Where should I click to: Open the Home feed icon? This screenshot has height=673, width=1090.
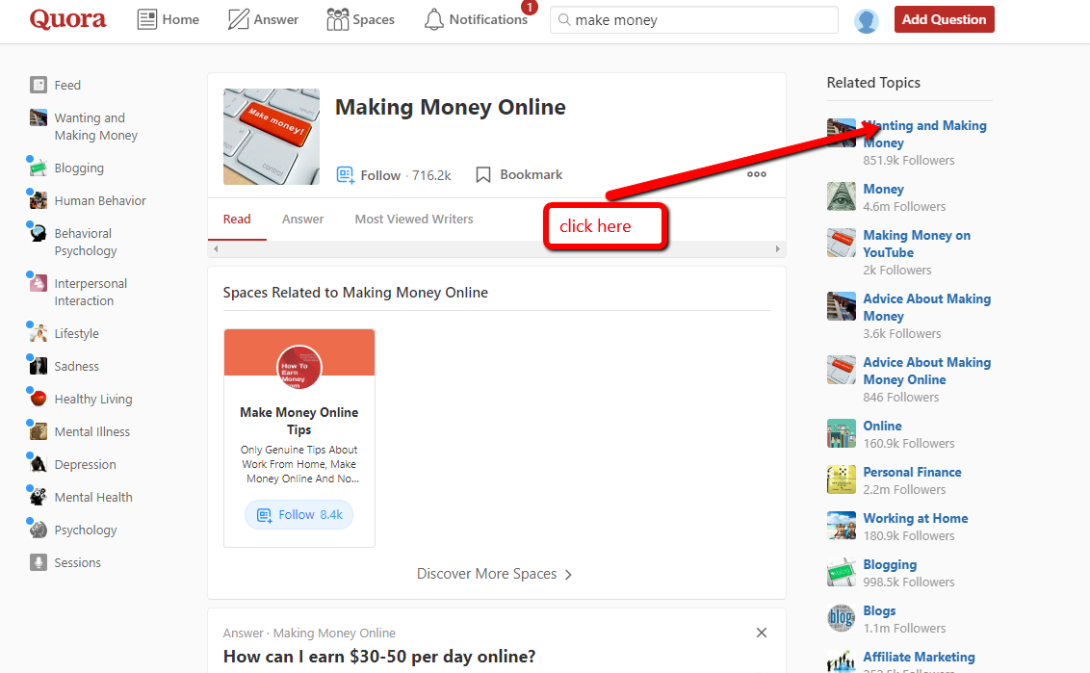click(x=146, y=19)
